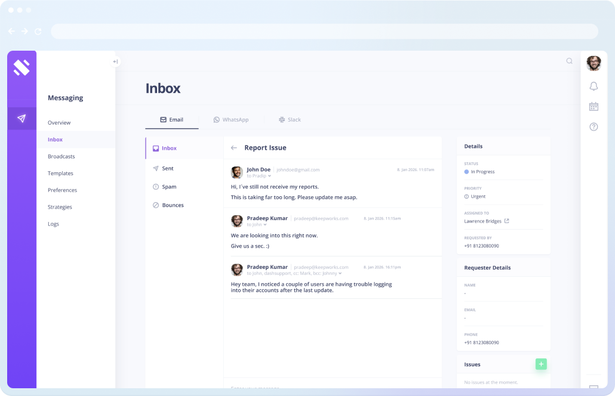Click the app logo in purple sidebar
Image resolution: width=615 pixels, height=396 pixels.
21,67
